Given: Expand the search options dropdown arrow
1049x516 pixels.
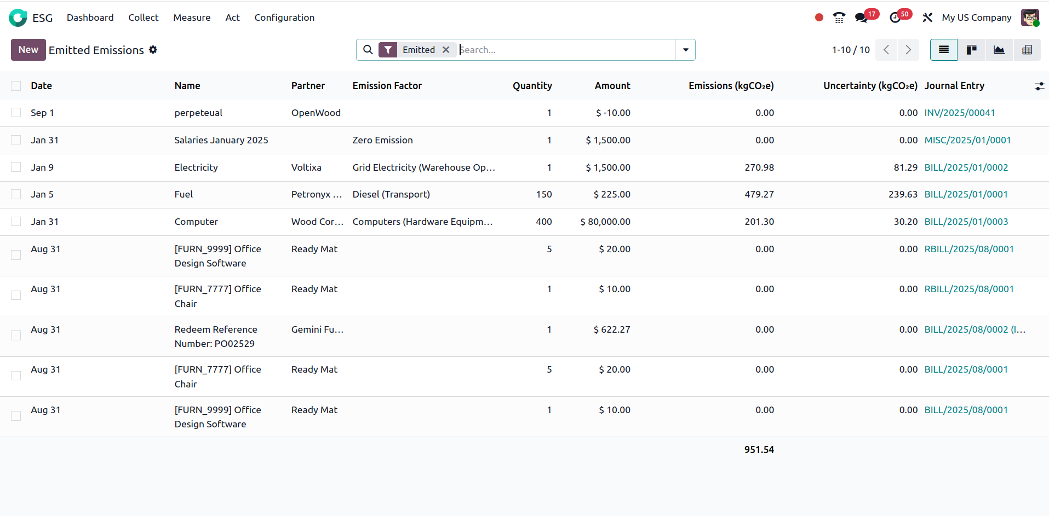Looking at the screenshot, I should (685, 50).
